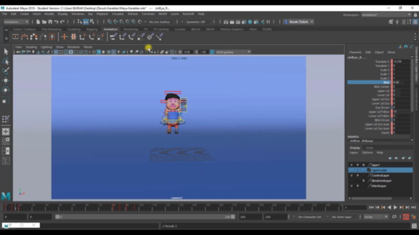Toggle loop playback mode button
The height and width of the screenshot is (235, 419).
(394, 217)
